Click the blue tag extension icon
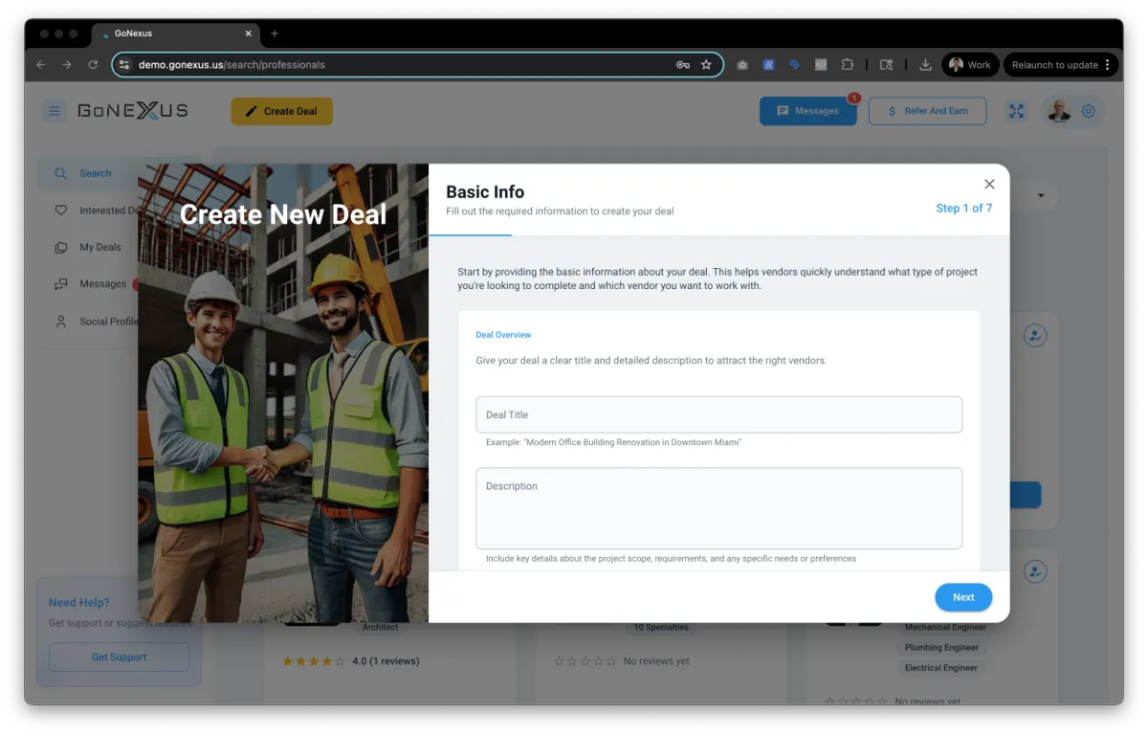The width and height of the screenshot is (1148, 735). [794, 65]
